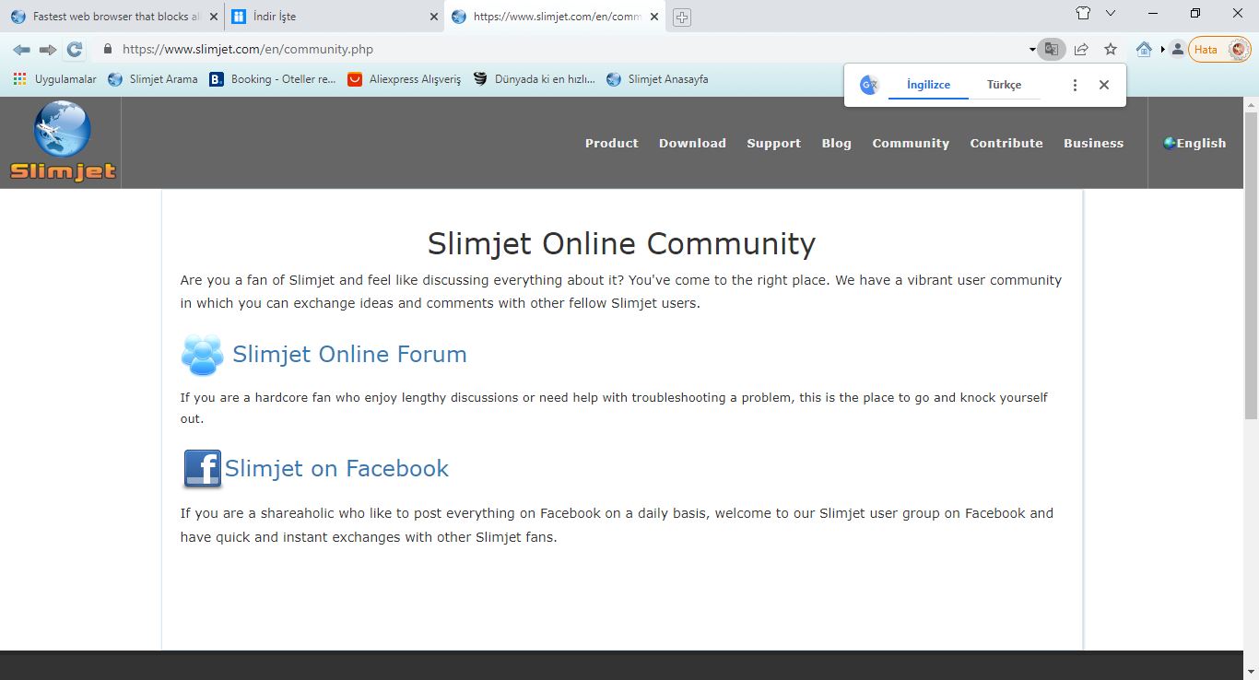
Task: Close the 'Fastest web browser' tab
Action: [214, 17]
